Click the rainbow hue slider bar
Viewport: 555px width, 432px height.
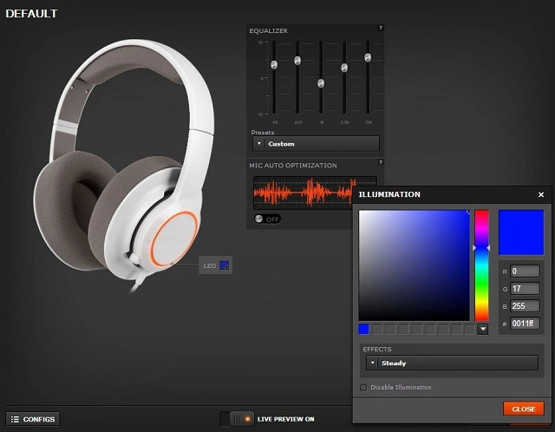pos(481,265)
